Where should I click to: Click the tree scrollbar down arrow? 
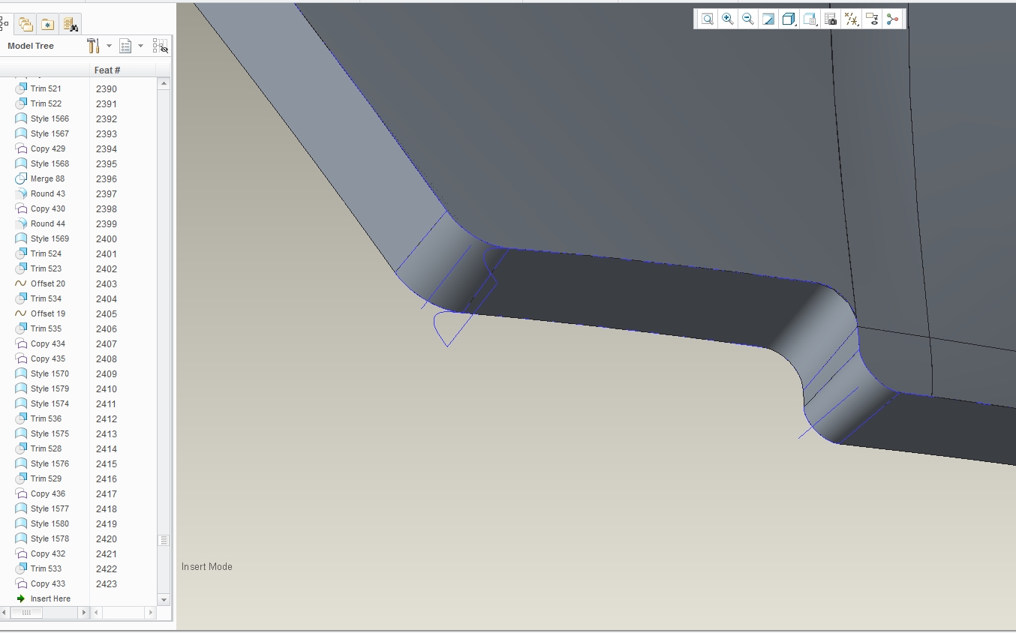coord(164,599)
